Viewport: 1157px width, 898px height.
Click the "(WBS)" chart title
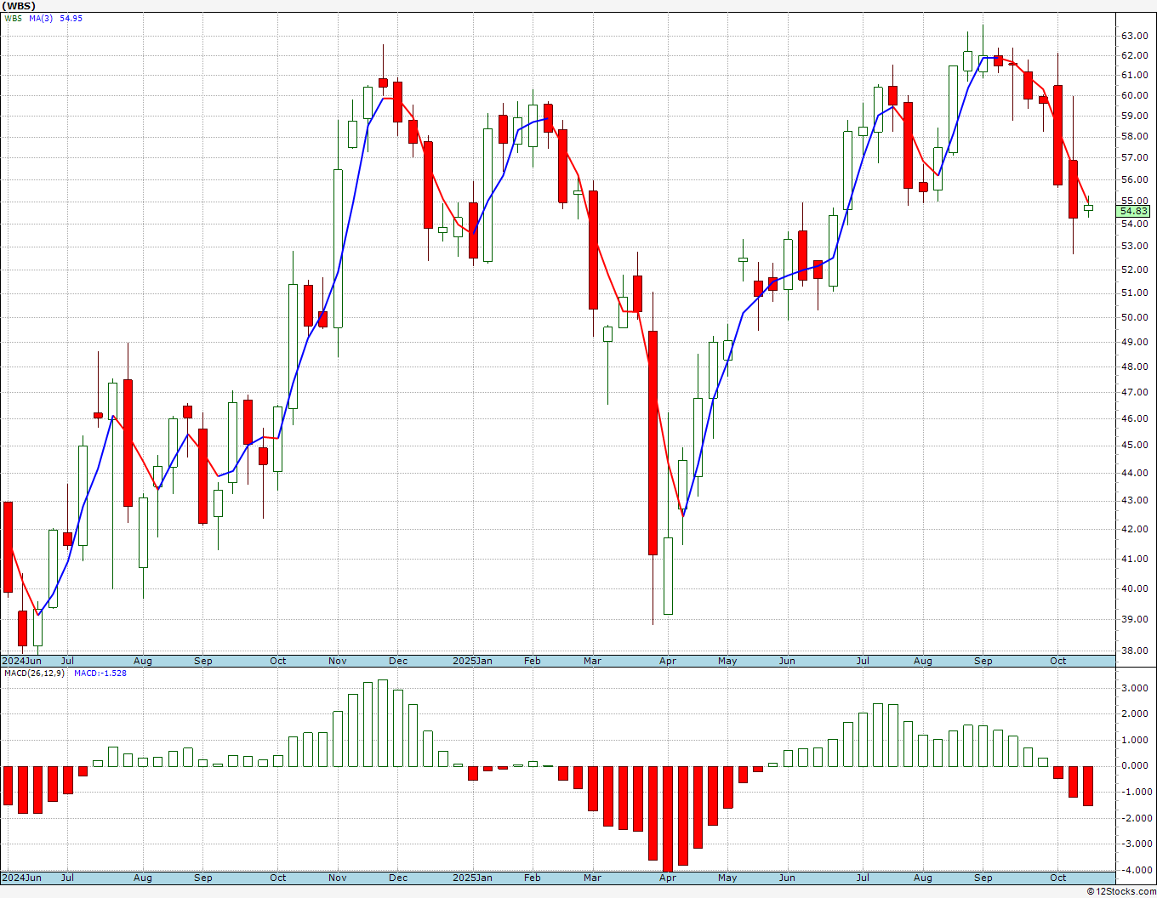click(x=18, y=6)
